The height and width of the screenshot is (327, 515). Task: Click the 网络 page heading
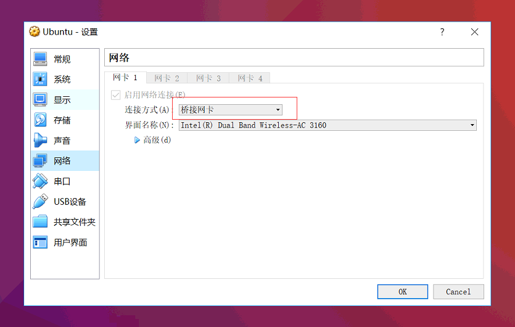(119, 58)
